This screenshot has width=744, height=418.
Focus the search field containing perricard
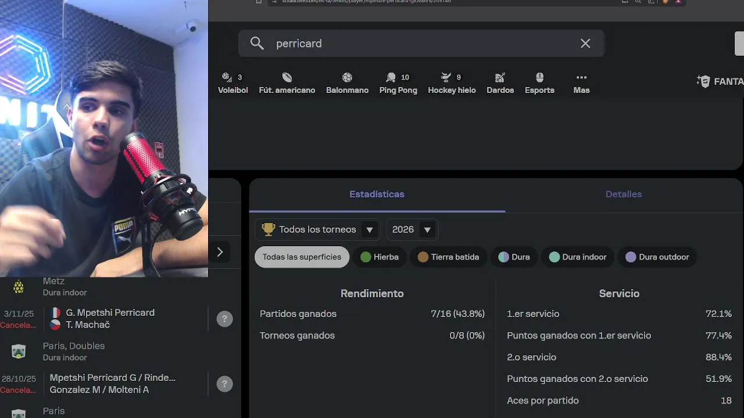(x=421, y=44)
